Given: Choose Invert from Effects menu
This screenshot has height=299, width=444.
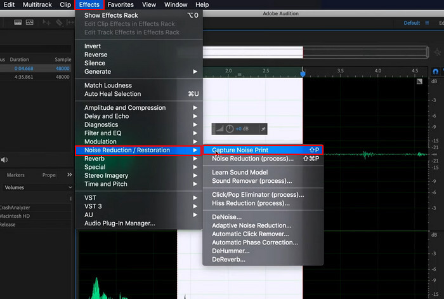Looking at the screenshot, I should pos(139,46).
